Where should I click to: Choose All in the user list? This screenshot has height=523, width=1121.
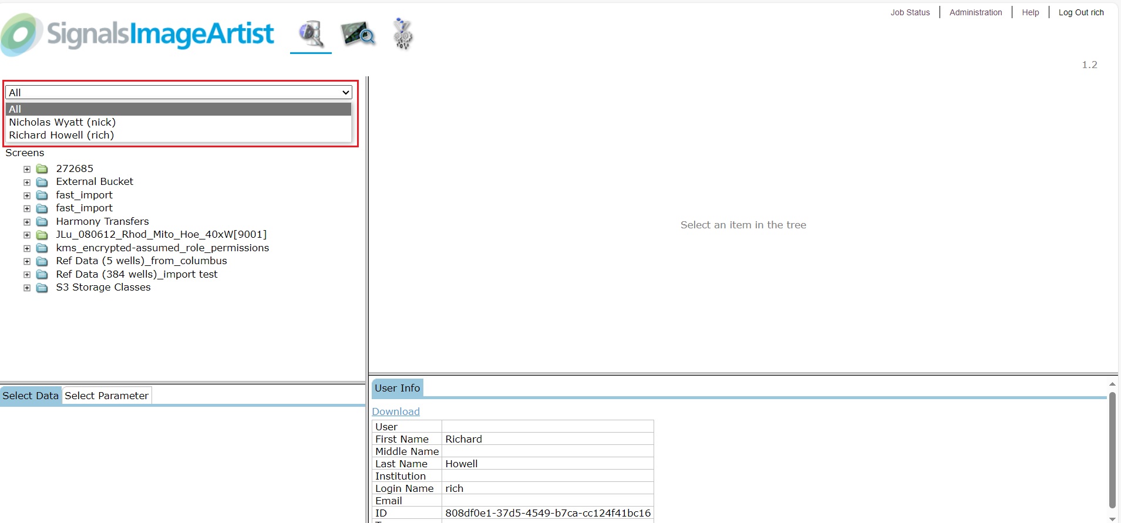[179, 109]
